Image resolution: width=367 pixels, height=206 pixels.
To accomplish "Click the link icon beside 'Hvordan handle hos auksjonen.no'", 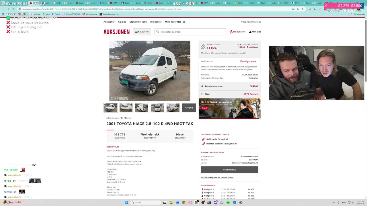I will [204, 144].
